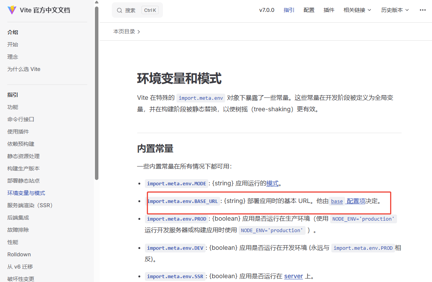Click the v7.0.0 version label
Image resolution: width=432 pixels, height=282 pixels.
click(x=267, y=10)
